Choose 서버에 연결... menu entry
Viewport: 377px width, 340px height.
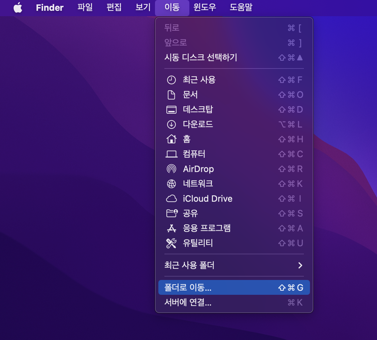click(234, 303)
